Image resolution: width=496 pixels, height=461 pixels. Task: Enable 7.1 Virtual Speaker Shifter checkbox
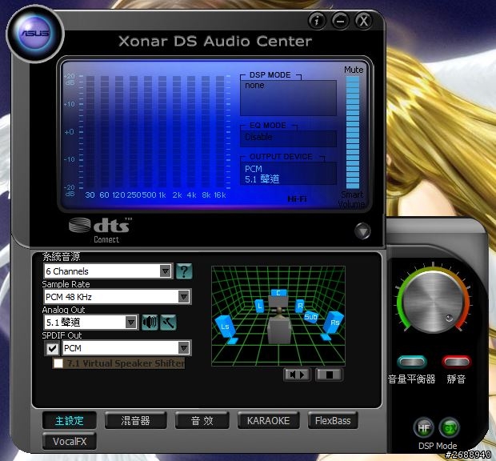58,363
